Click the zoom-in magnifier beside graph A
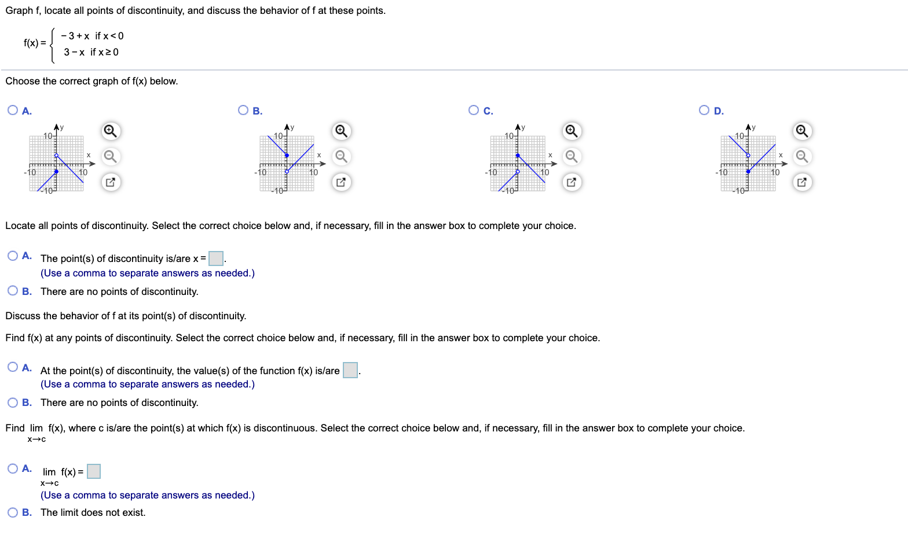 click(110, 131)
